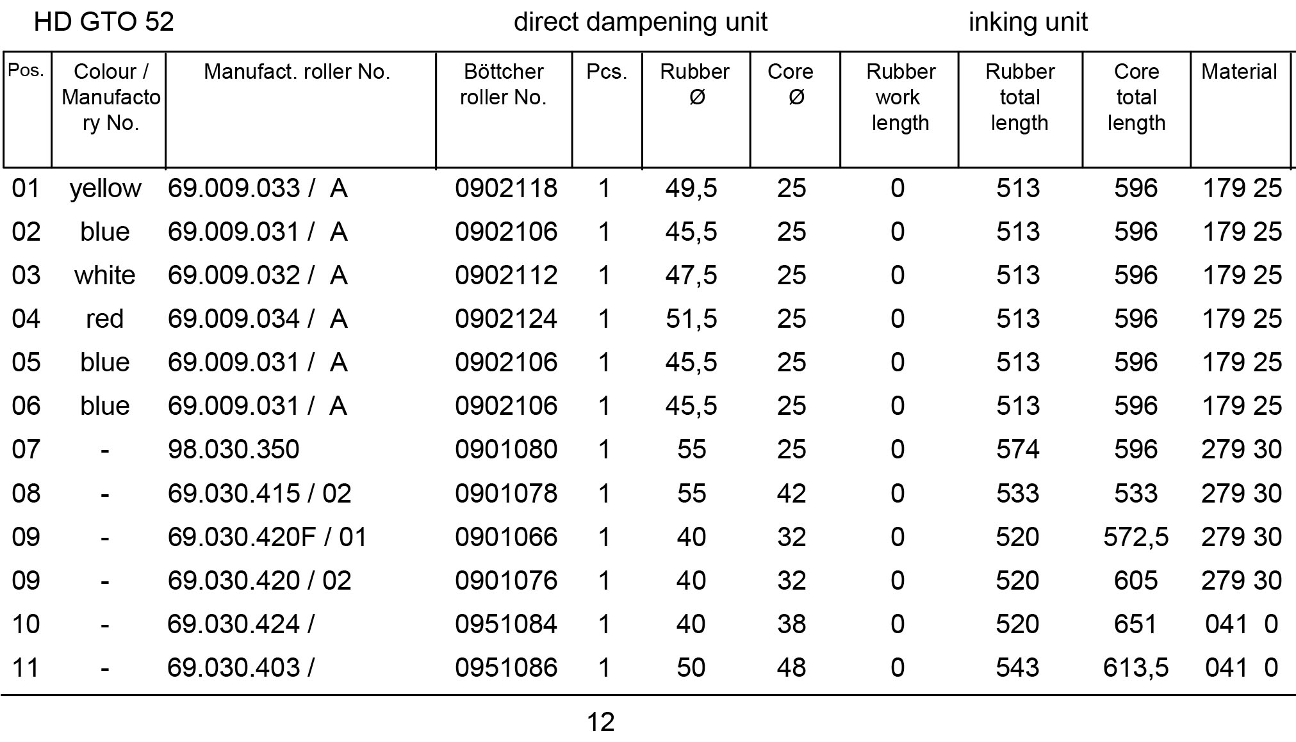Click the 'yellow' colour cell

(x=105, y=188)
